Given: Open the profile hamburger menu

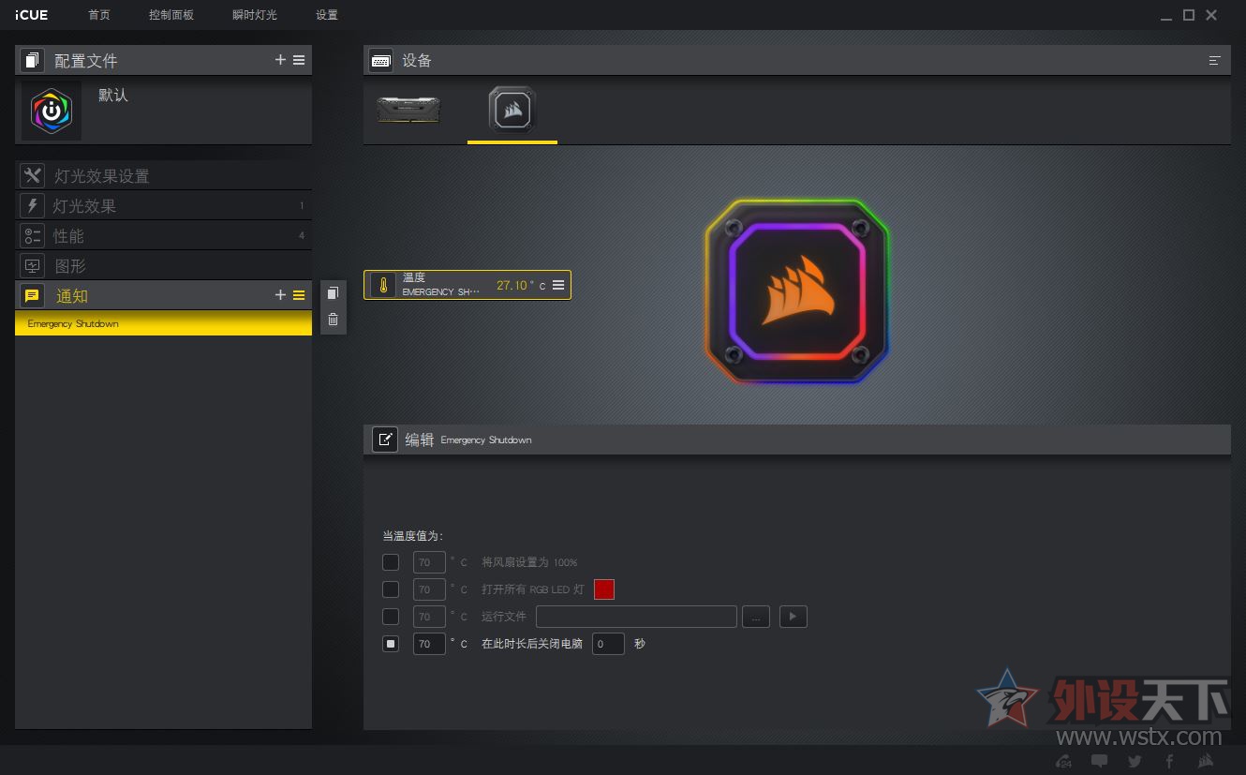Looking at the screenshot, I should (299, 60).
